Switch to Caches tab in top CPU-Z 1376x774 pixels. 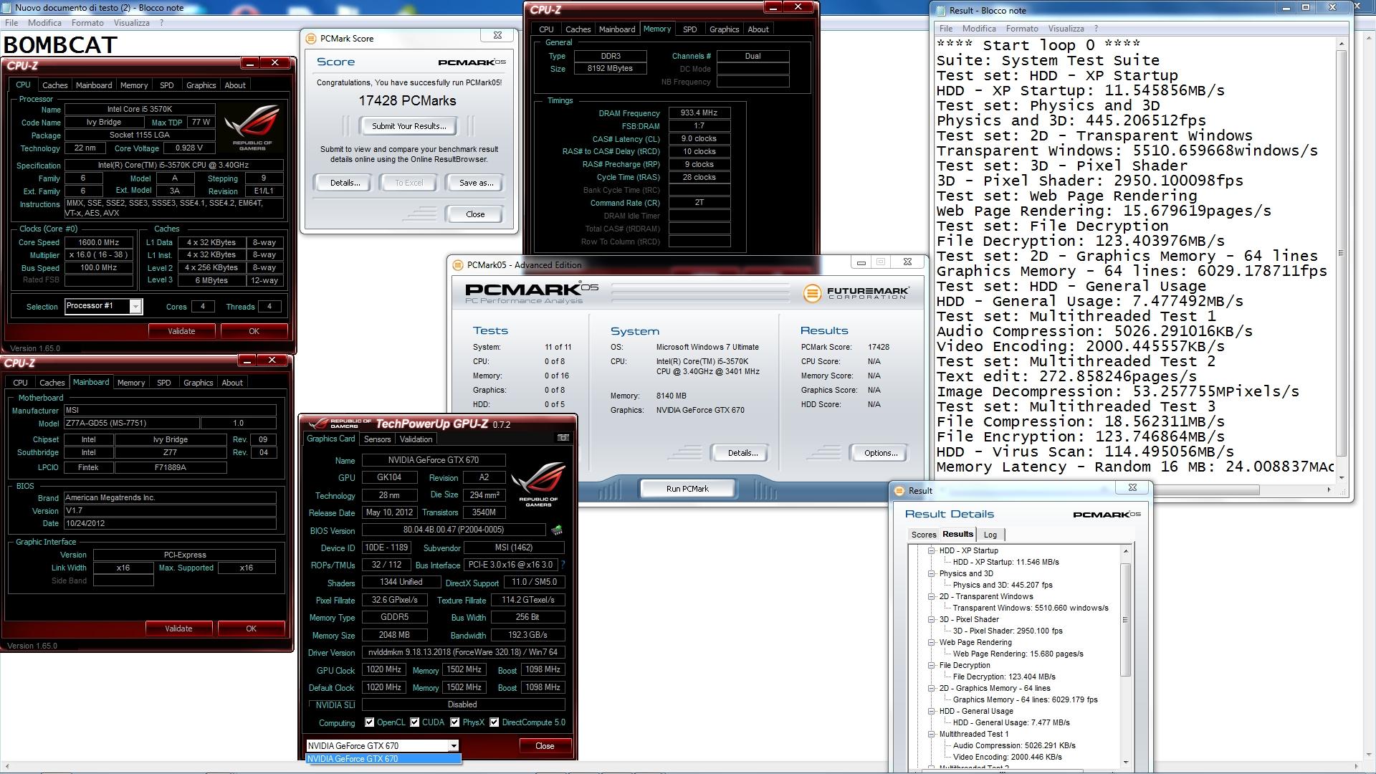click(54, 85)
